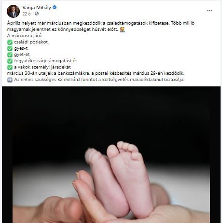Click the '32 milliárd forintot' sentence
Image resolution: width=222 pixels, height=223 pixels.
coord(99,80)
